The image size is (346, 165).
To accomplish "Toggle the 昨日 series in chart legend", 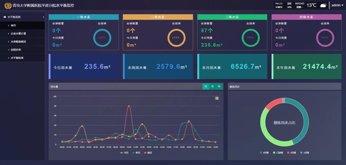I will [x=136, y=153].
